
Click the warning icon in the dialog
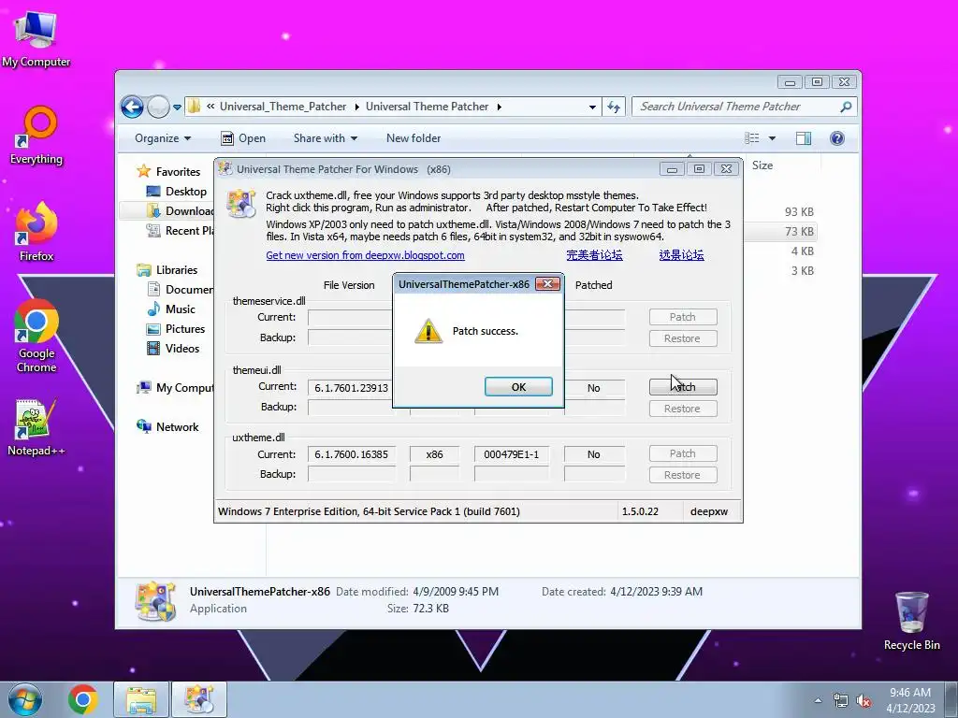[x=428, y=331]
